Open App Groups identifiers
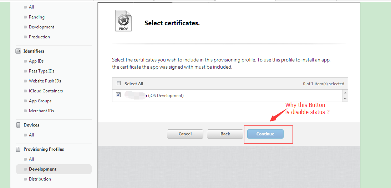The width and height of the screenshot is (391, 188). tap(40, 101)
